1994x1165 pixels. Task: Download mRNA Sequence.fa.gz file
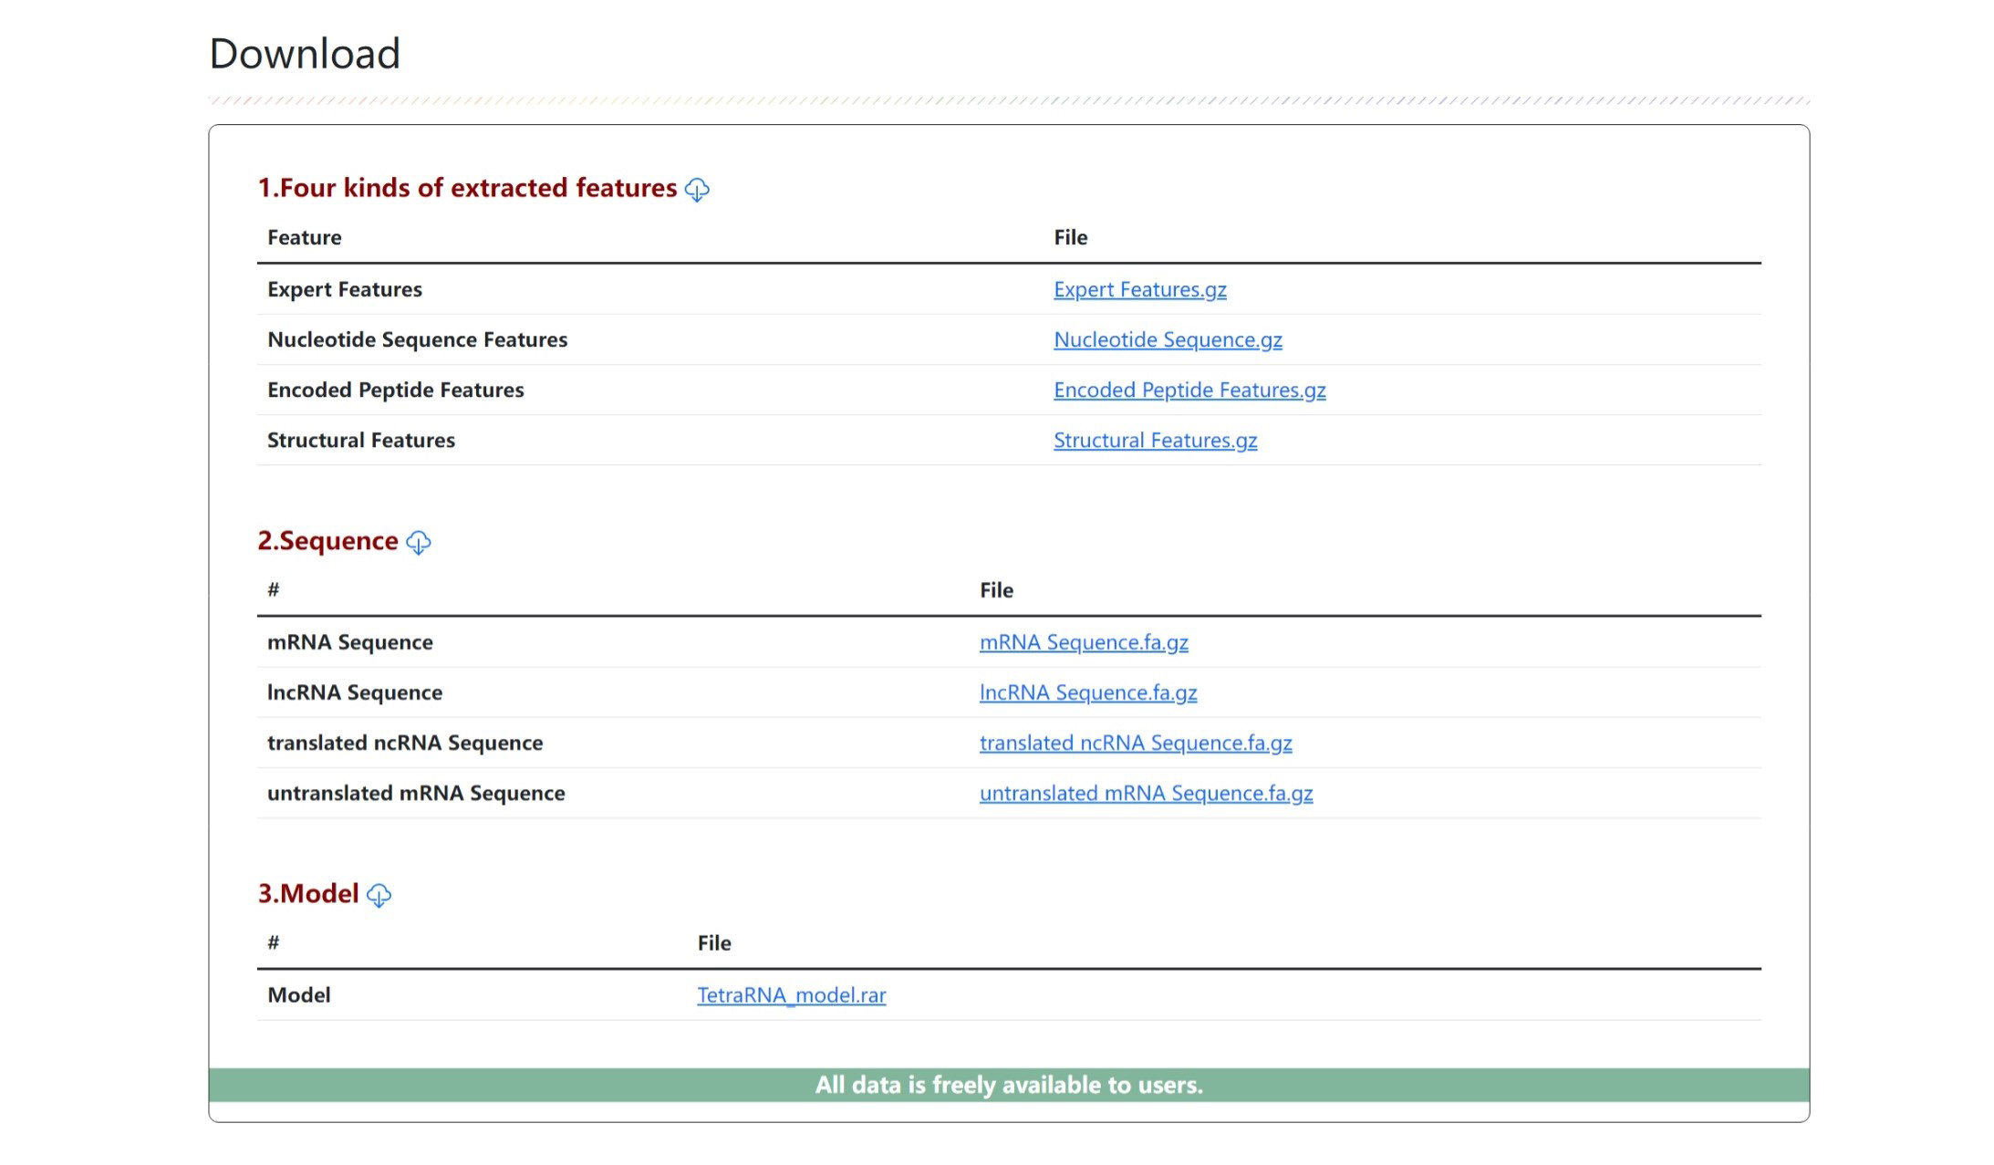click(1084, 642)
